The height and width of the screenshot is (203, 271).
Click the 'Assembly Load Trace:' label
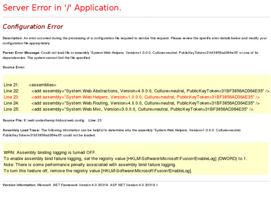tap(21, 130)
